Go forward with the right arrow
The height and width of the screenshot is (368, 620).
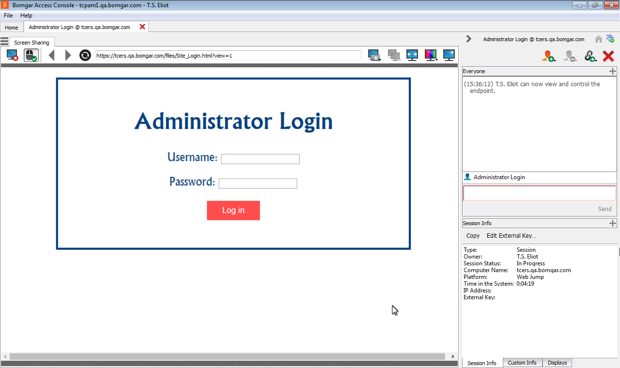pyautogui.click(x=68, y=55)
